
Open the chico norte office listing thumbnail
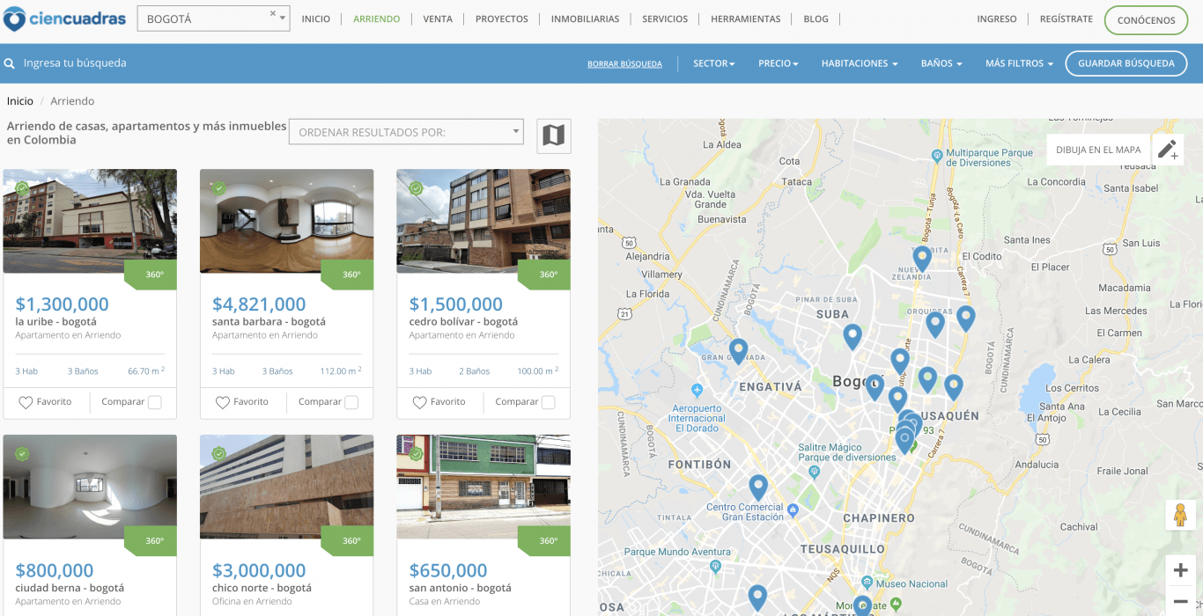pyautogui.click(x=286, y=487)
